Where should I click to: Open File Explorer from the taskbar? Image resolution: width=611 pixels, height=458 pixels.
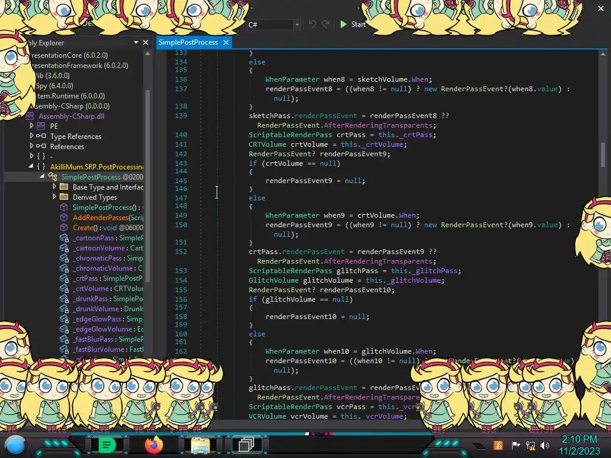coord(200,445)
